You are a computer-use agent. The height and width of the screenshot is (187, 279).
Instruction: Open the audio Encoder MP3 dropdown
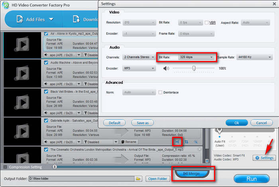139,68
